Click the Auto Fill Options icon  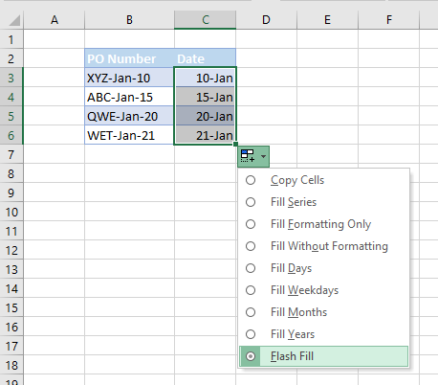point(248,156)
